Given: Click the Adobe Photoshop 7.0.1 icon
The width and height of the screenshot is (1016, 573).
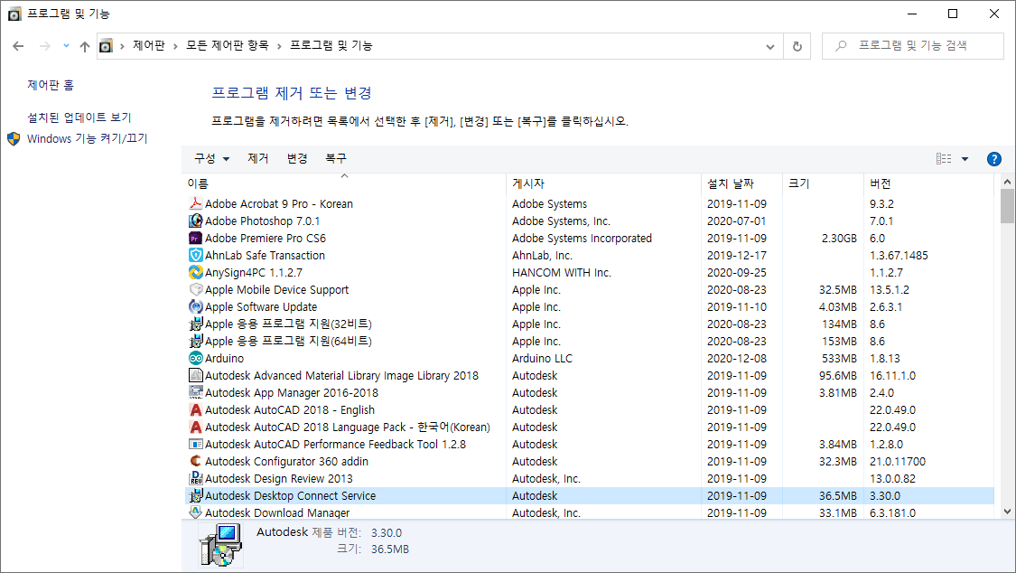Looking at the screenshot, I should point(195,221).
